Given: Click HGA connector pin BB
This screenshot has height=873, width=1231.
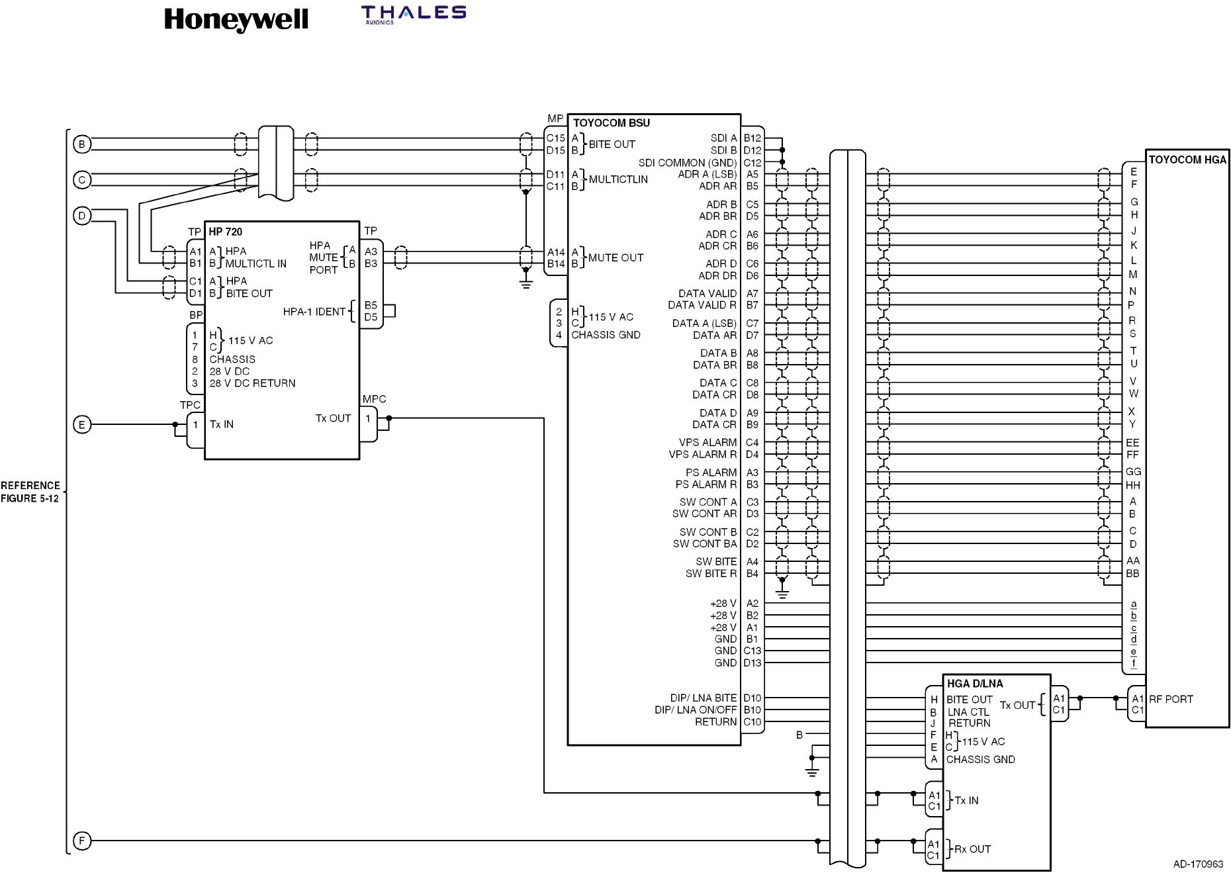Looking at the screenshot, I should click(1133, 574).
